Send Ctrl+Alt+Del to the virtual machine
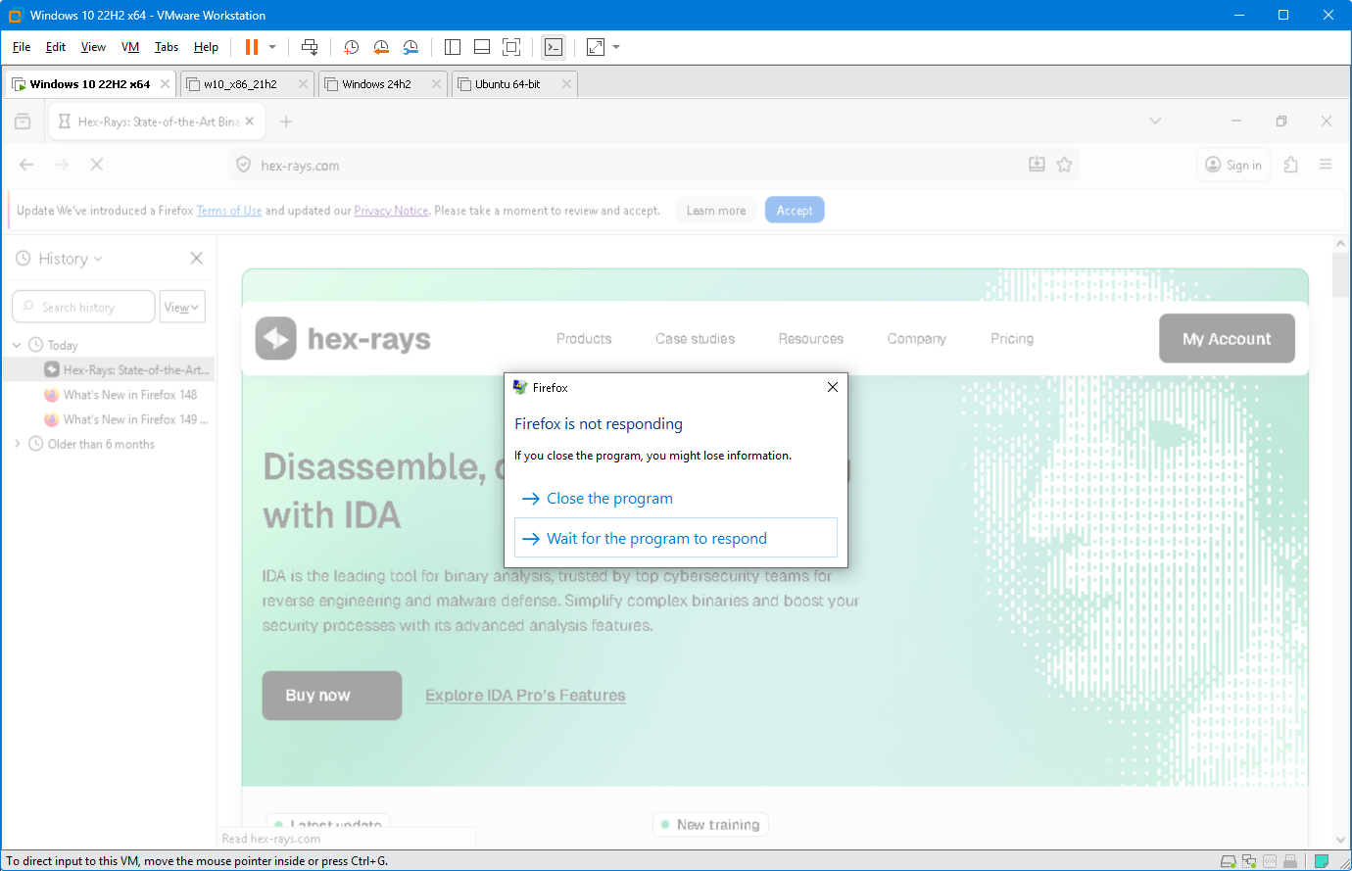The height and width of the screenshot is (871, 1352). tap(310, 47)
